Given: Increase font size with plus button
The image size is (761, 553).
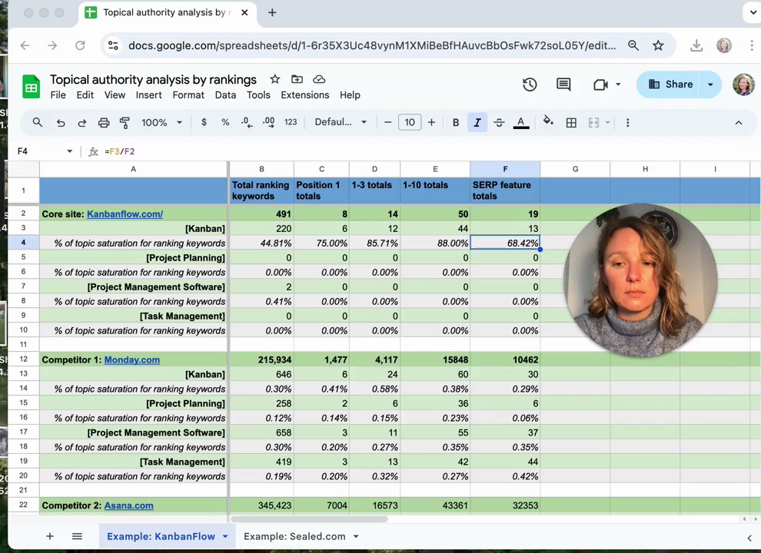Looking at the screenshot, I should (x=431, y=123).
